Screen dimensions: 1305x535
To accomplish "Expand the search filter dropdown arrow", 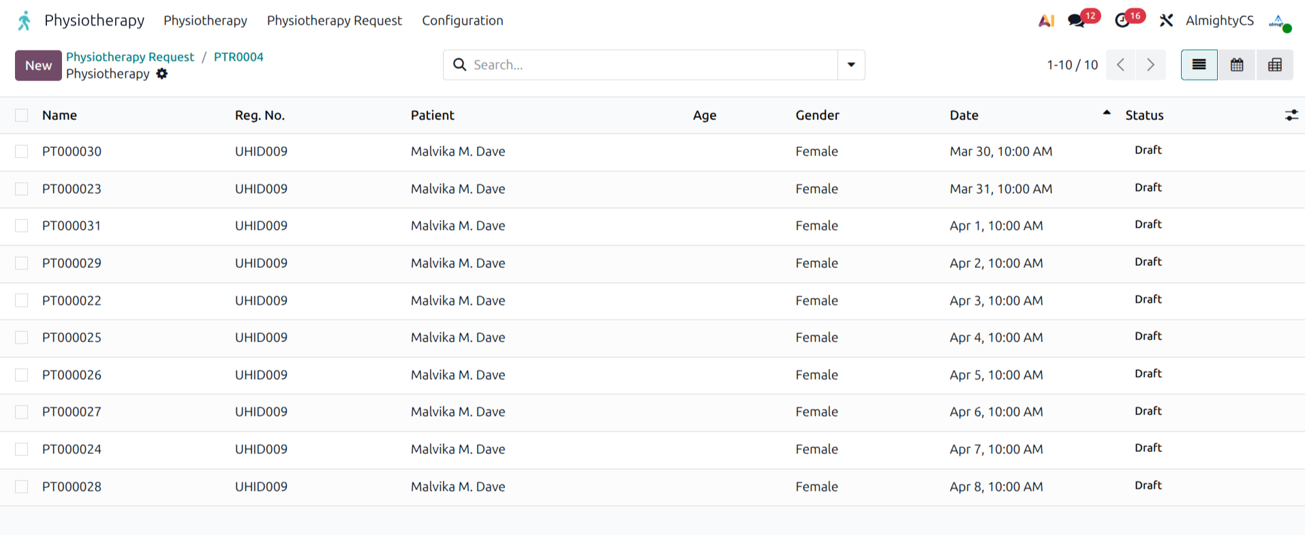I will [851, 65].
